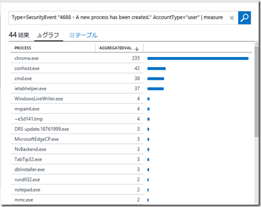Select the conhost.exe process row
Viewport: 261px width, 207px height.
pyautogui.click(x=77, y=68)
